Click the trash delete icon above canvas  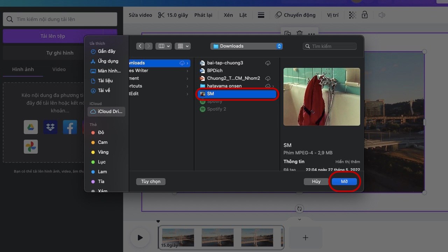tap(300, 34)
